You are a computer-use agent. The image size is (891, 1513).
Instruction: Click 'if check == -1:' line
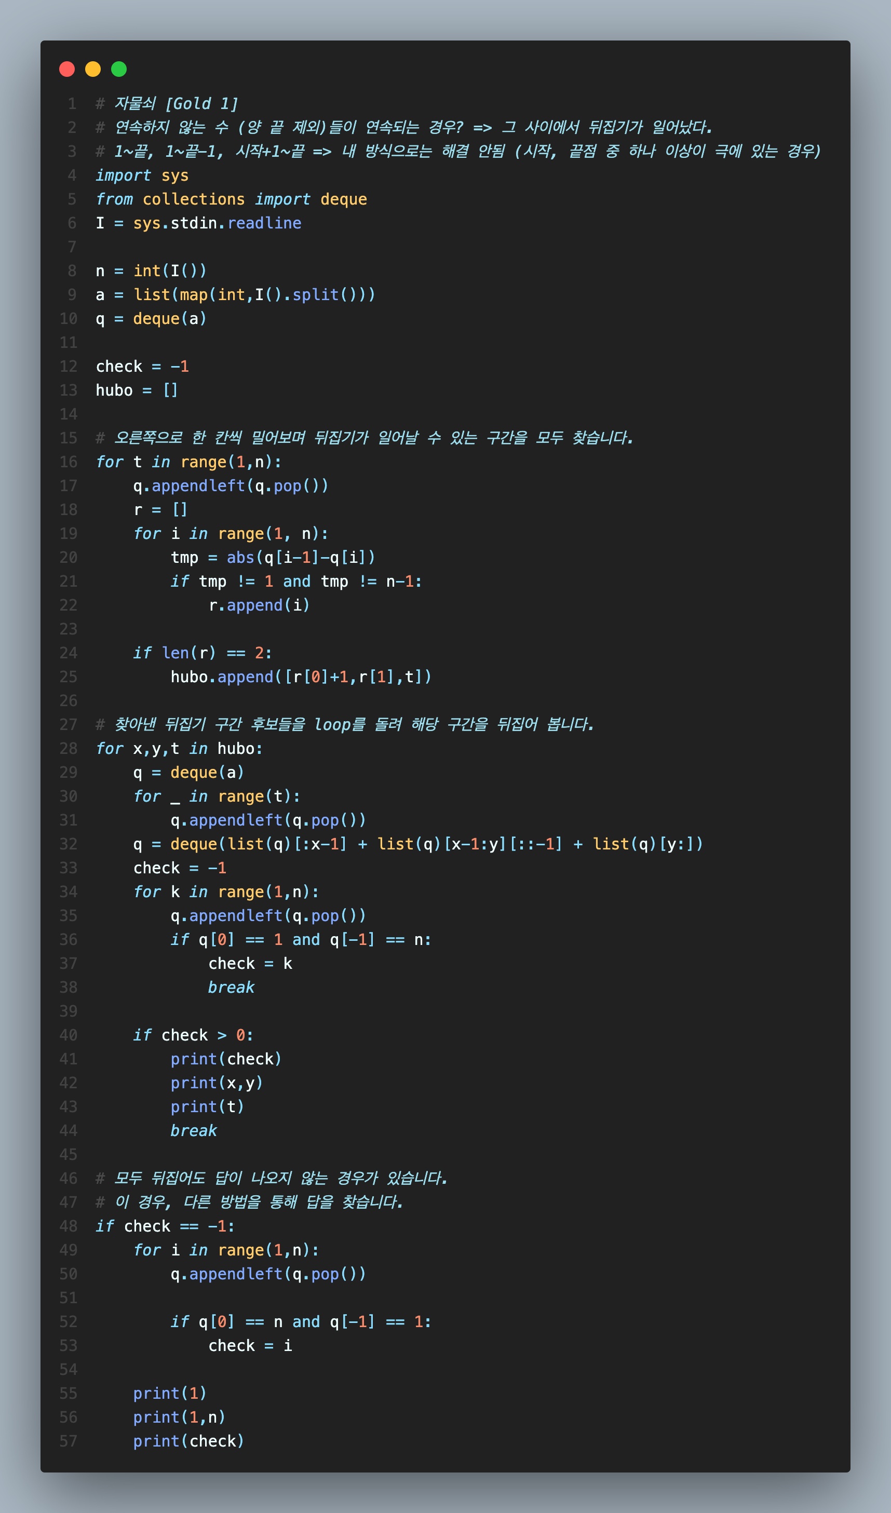[x=165, y=1226]
